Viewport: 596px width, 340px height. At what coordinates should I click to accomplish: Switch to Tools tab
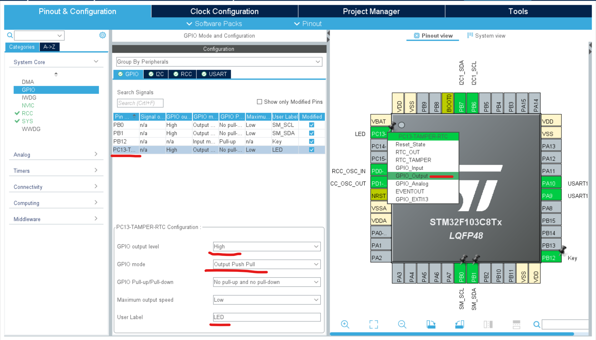click(518, 11)
